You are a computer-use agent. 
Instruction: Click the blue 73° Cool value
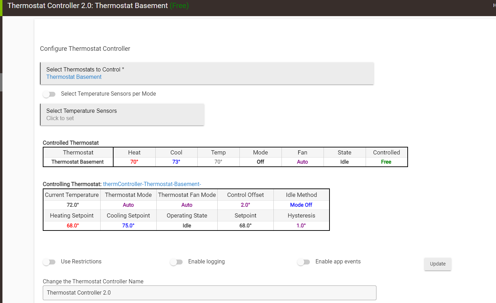point(176,162)
